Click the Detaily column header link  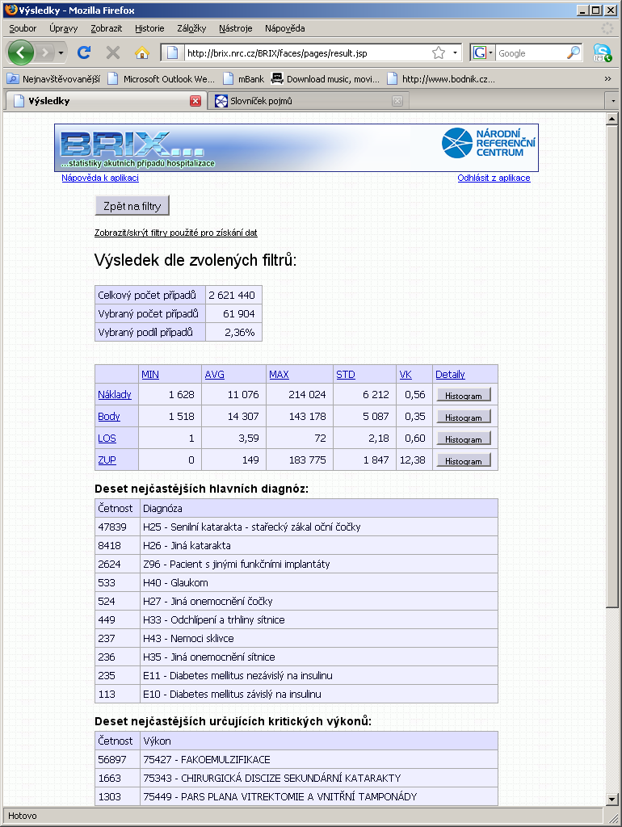pyautogui.click(x=450, y=375)
